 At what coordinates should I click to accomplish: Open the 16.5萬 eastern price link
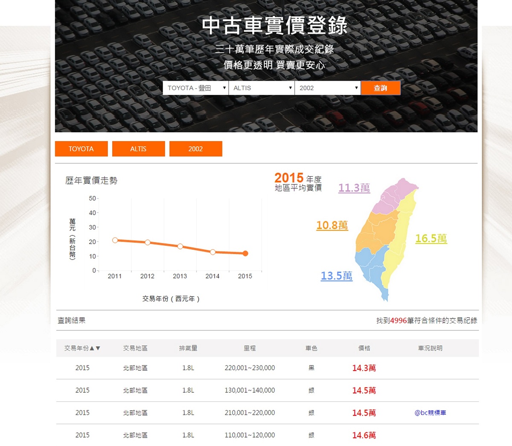[x=431, y=238]
